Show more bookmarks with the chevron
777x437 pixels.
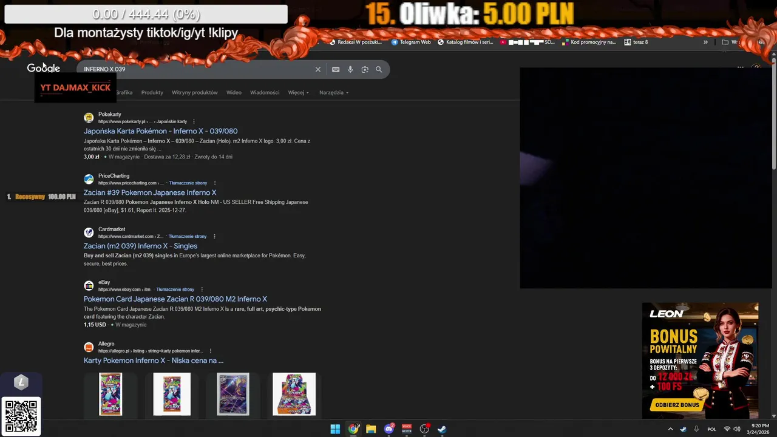point(705,42)
